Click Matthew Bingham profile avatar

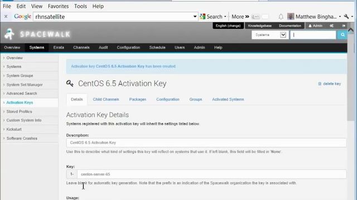click(291, 17)
